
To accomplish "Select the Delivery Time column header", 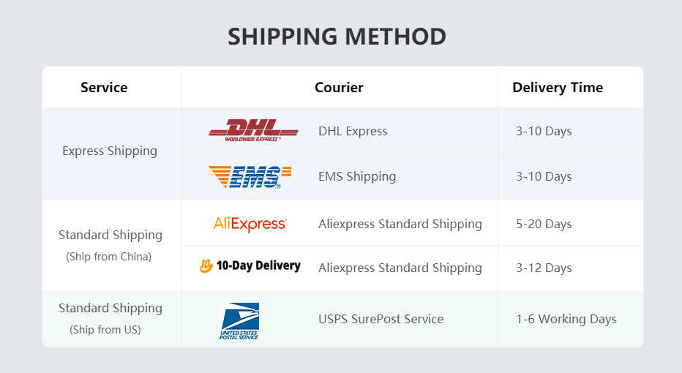I will pyautogui.click(x=558, y=88).
